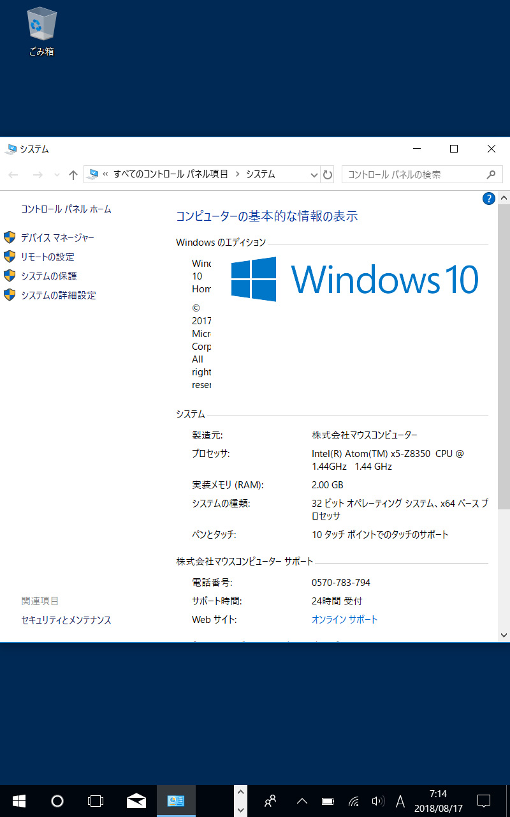Open the オンライン サポート link

coord(345,619)
